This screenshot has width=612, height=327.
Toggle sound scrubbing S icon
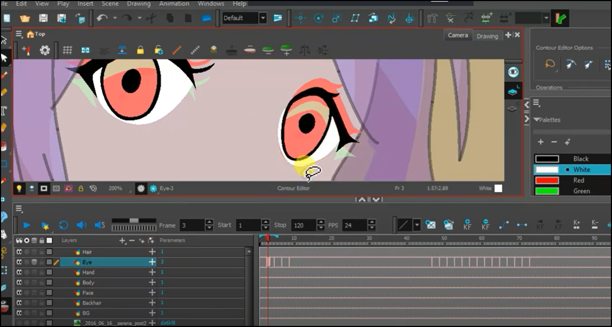[100, 225]
